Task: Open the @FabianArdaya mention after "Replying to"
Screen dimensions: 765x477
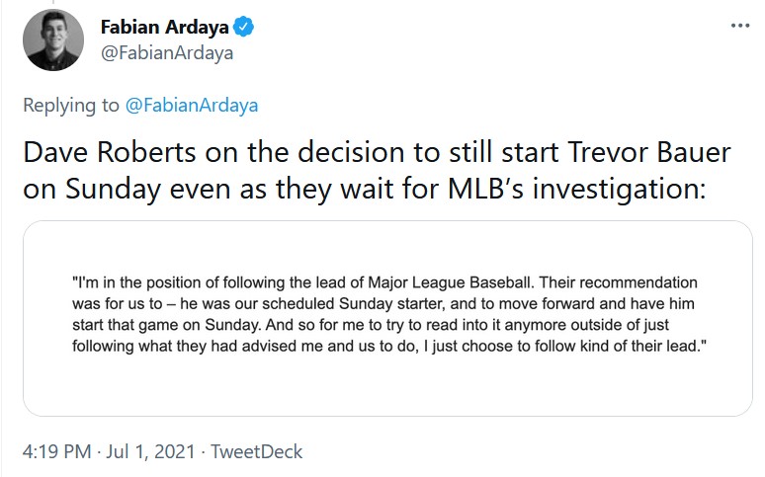Action: click(x=193, y=105)
